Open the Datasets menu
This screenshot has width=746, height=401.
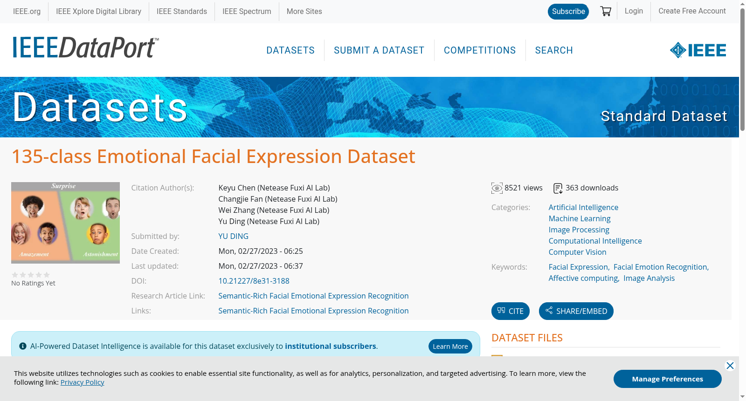tap(290, 50)
